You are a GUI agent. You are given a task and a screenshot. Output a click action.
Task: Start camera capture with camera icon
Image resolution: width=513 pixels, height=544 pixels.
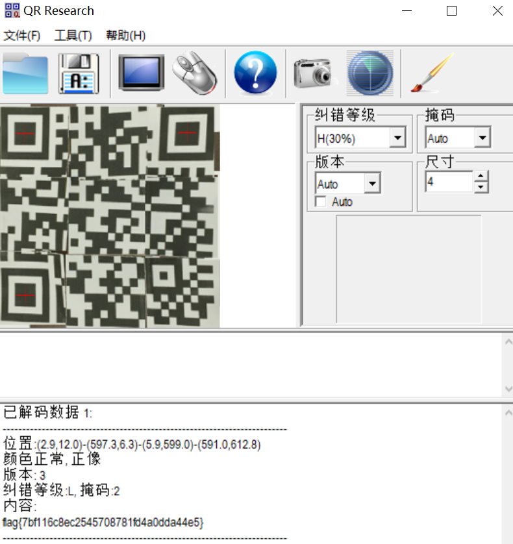[314, 73]
